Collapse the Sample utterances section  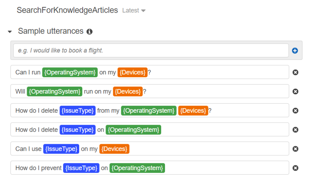[x=10, y=31]
